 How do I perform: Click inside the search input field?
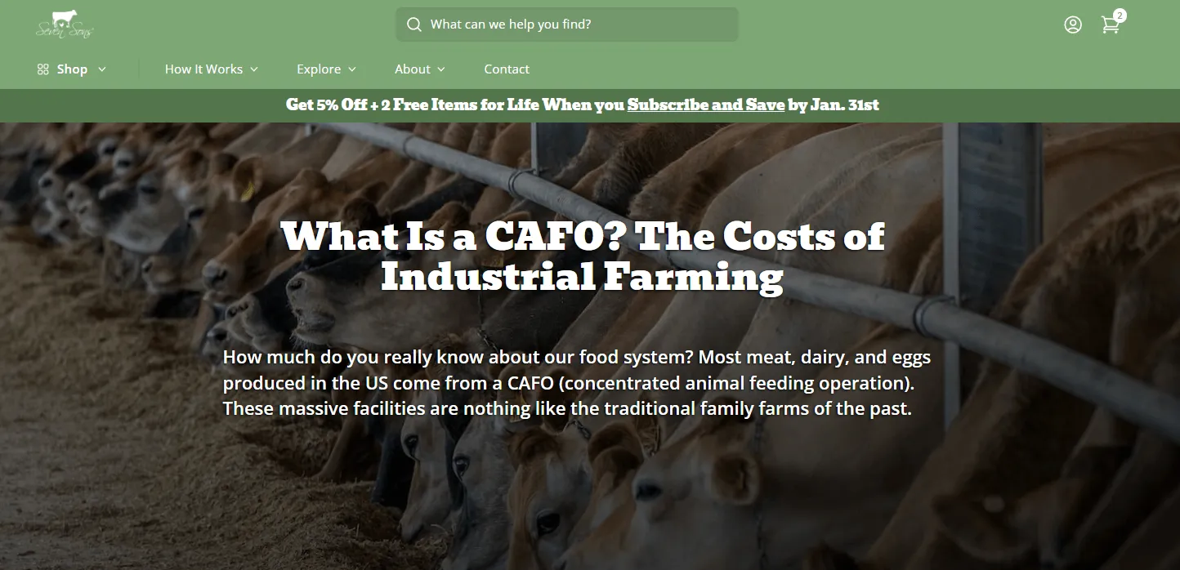tap(572, 24)
